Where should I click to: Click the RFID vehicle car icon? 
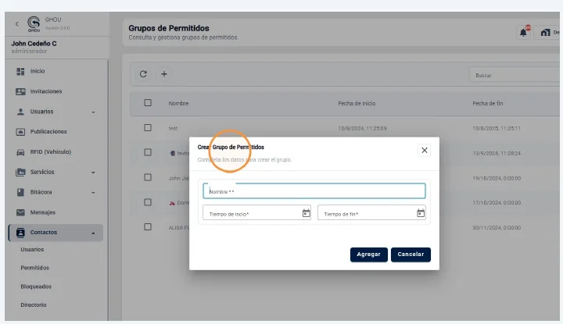click(x=20, y=152)
